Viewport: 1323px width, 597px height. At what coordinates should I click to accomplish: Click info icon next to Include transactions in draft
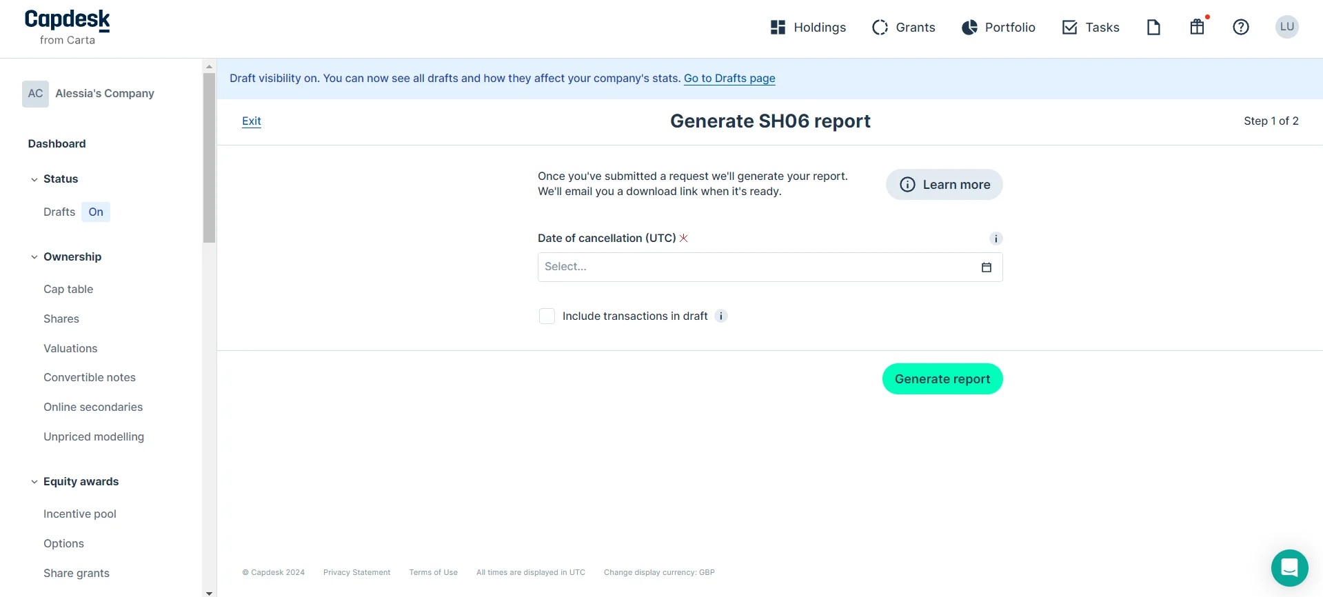721,316
